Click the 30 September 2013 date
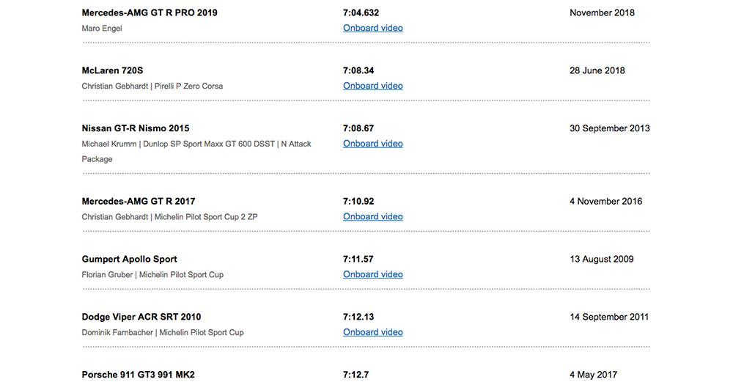Viewport: 733px width, 382px height. pos(609,128)
